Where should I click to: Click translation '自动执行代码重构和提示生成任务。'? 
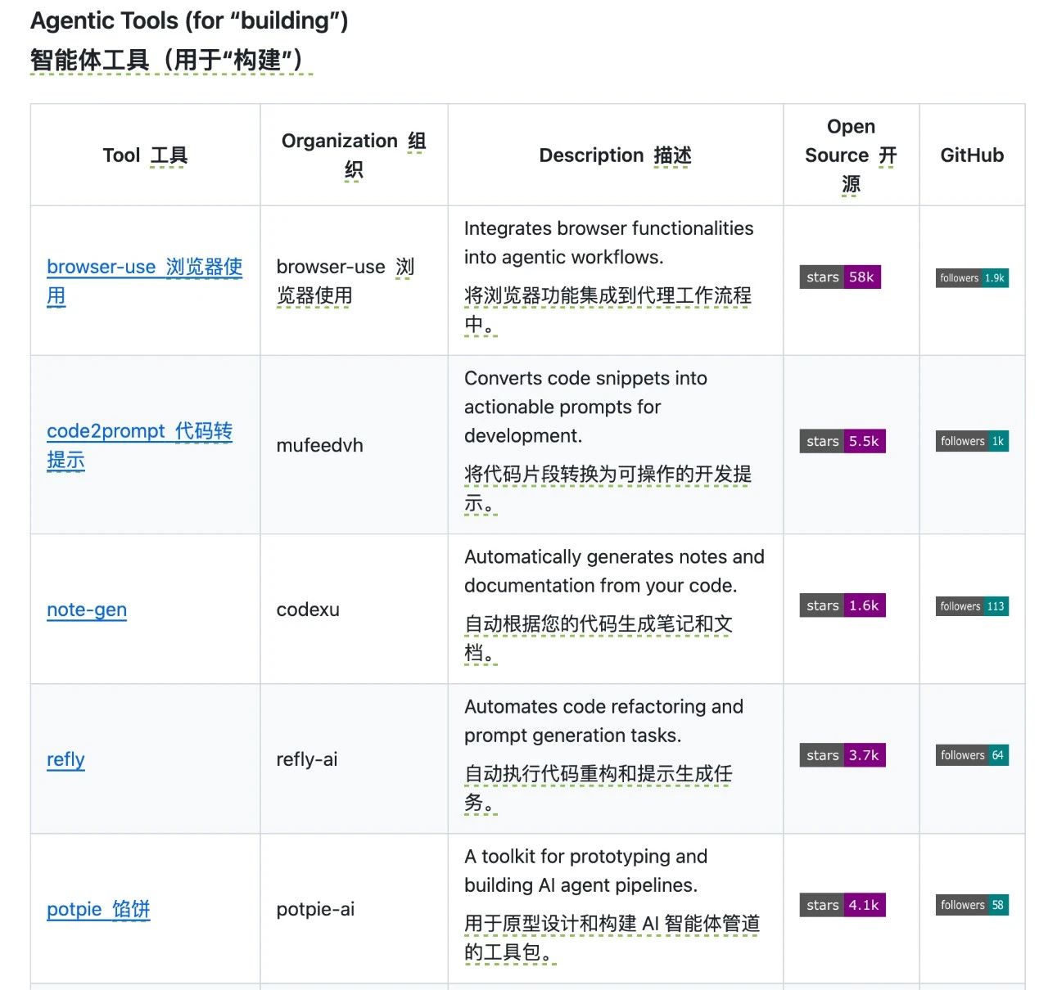599,788
